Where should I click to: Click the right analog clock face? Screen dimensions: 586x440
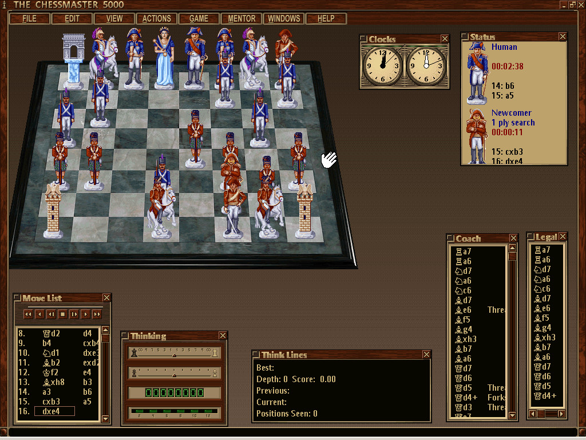tap(426, 66)
